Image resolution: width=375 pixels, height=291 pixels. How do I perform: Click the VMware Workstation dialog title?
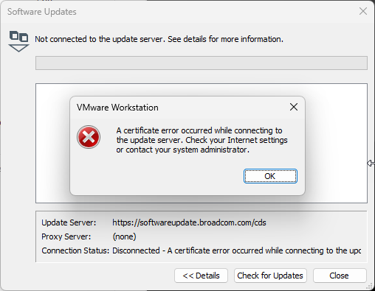117,108
